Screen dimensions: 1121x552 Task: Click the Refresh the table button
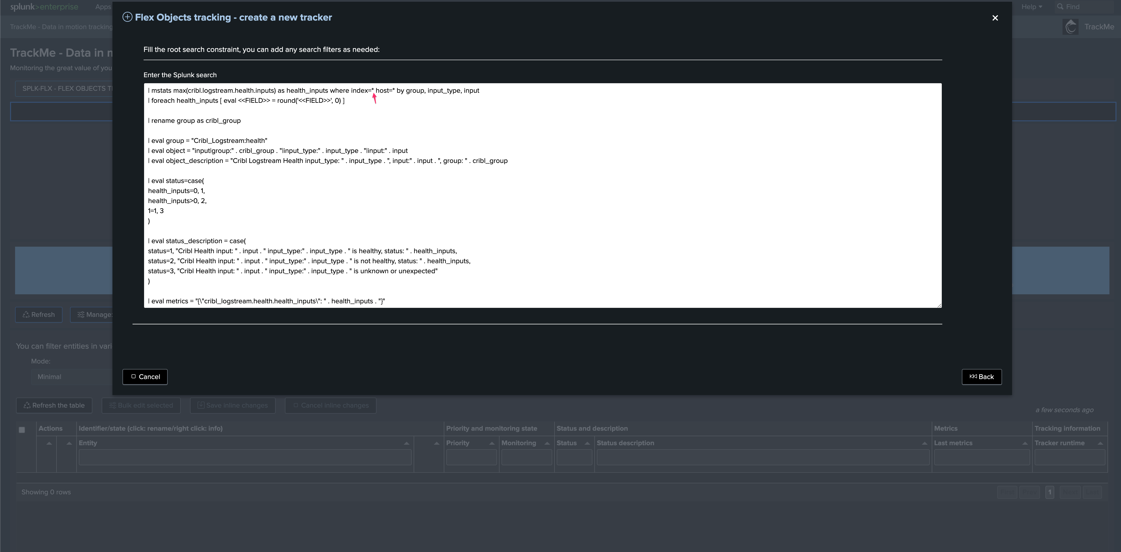(x=54, y=406)
